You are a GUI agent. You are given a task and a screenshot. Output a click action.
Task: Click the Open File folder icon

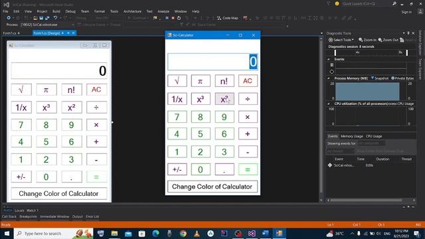pyautogui.click(x=35, y=18)
